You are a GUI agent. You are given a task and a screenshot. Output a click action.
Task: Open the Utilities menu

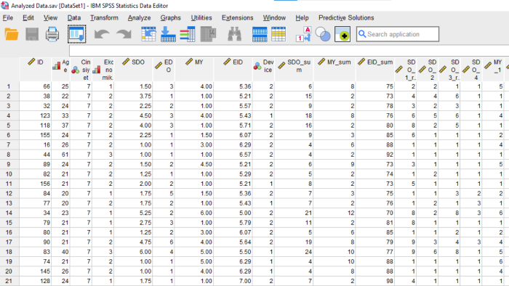(201, 18)
